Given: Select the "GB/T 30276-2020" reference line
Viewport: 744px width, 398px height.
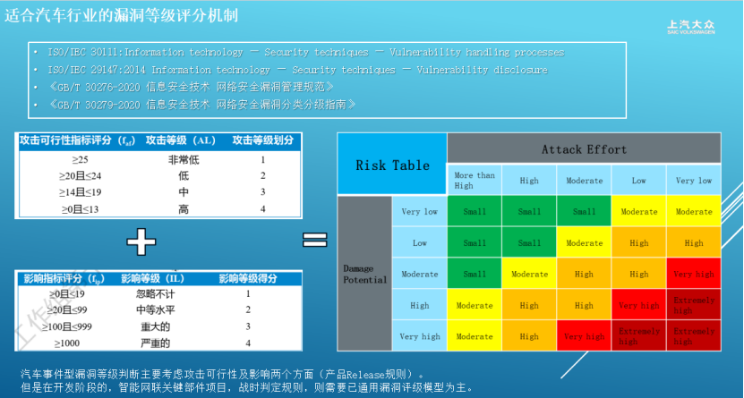Looking at the screenshot, I should pyautogui.click(x=191, y=87).
